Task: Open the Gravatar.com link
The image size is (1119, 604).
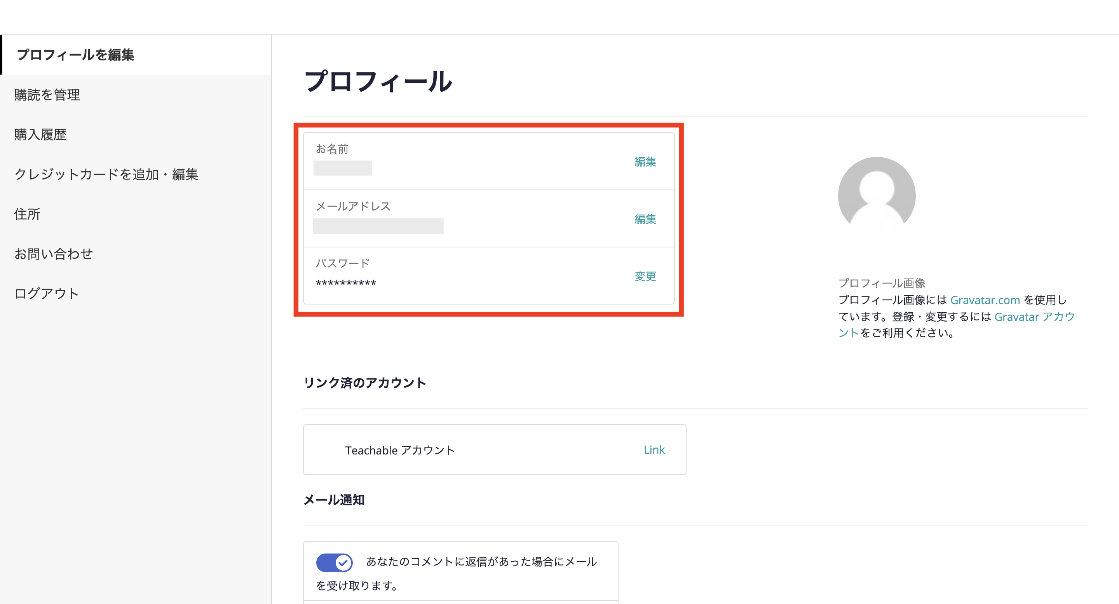Action: pyautogui.click(x=985, y=300)
